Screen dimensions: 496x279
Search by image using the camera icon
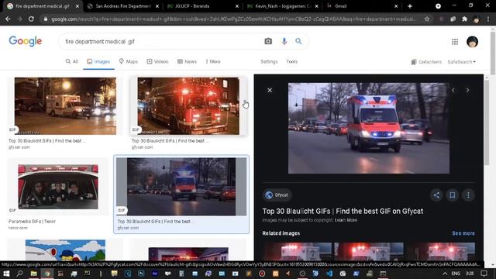[x=268, y=41]
